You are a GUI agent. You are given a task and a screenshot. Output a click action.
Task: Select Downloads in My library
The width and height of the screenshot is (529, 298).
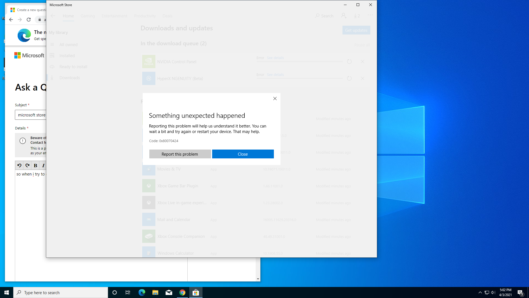(69, 78)
